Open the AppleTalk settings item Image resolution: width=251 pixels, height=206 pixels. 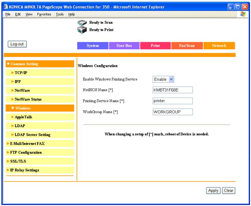[x=40, y=117]
